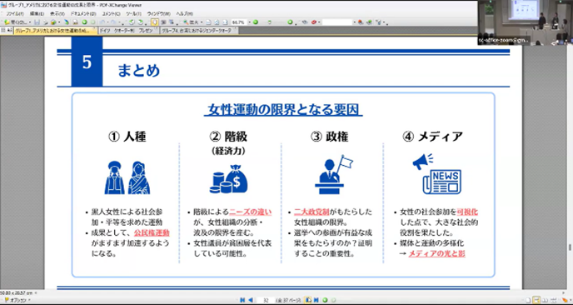The width and height of the screenshot is (573, 305).
Task: Go to previous page arrow in status bar
Action: [251, 300]
